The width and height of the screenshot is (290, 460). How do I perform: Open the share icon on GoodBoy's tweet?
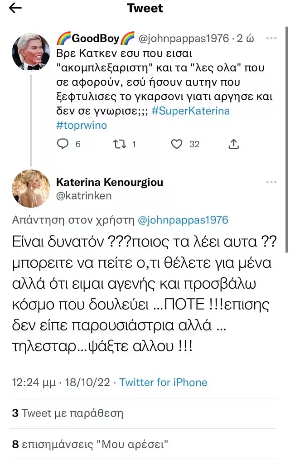click(x=233, y=144)
